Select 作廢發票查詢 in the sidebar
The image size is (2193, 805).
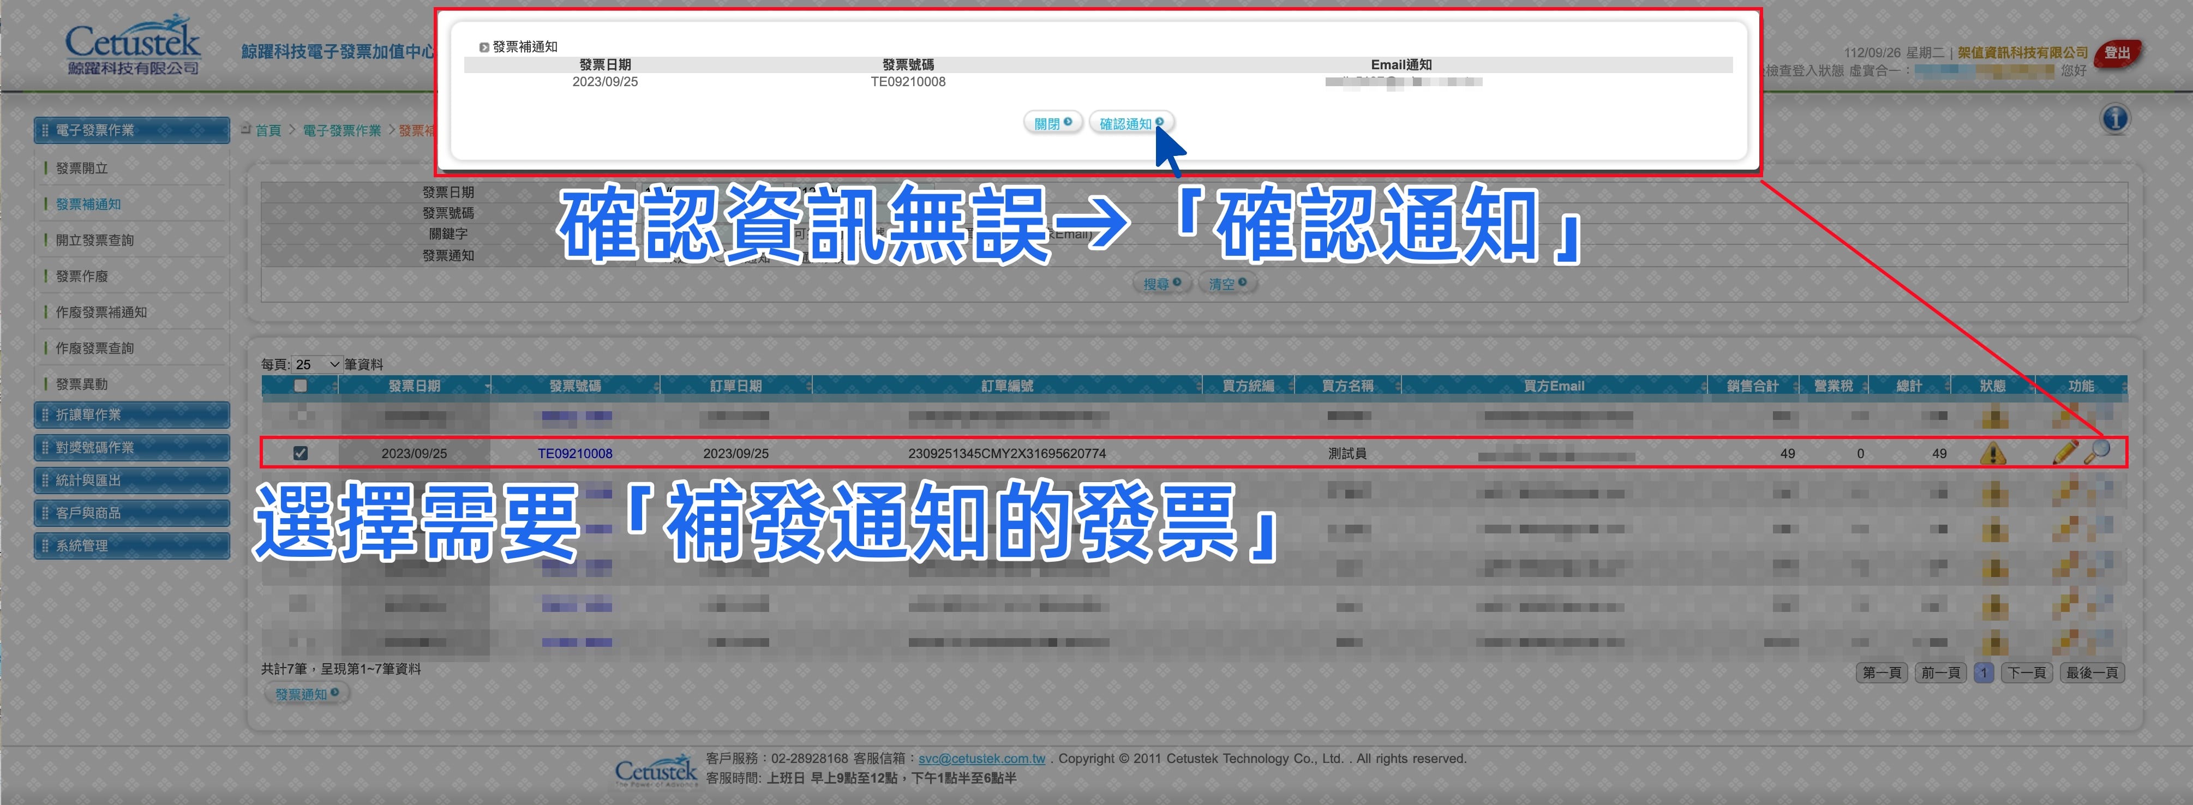click(x=94, y=348)
